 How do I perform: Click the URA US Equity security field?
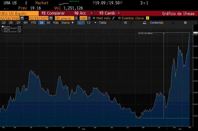tap(19, 13)
